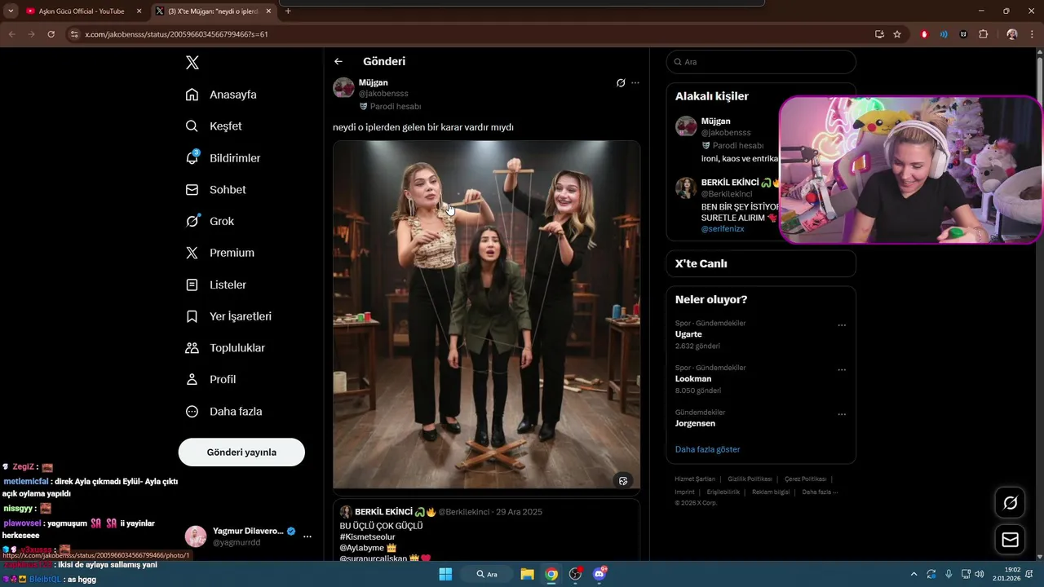Click edit-image icon on the photo
This screenshot has height=587, width=1044.
(x=623, y=480)
